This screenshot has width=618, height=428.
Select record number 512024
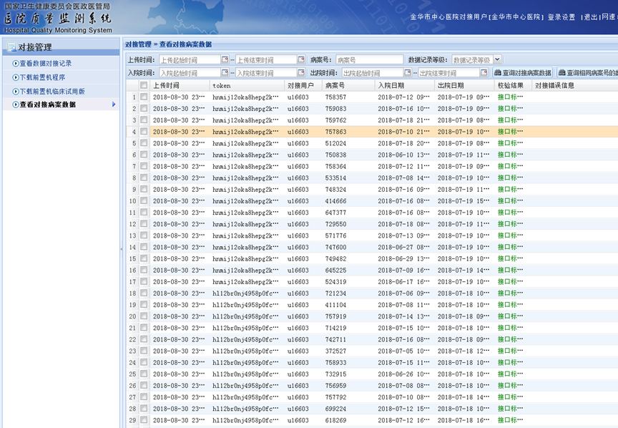335,143
